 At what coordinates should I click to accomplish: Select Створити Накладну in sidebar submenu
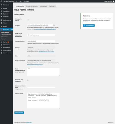(x=6, y=34)
